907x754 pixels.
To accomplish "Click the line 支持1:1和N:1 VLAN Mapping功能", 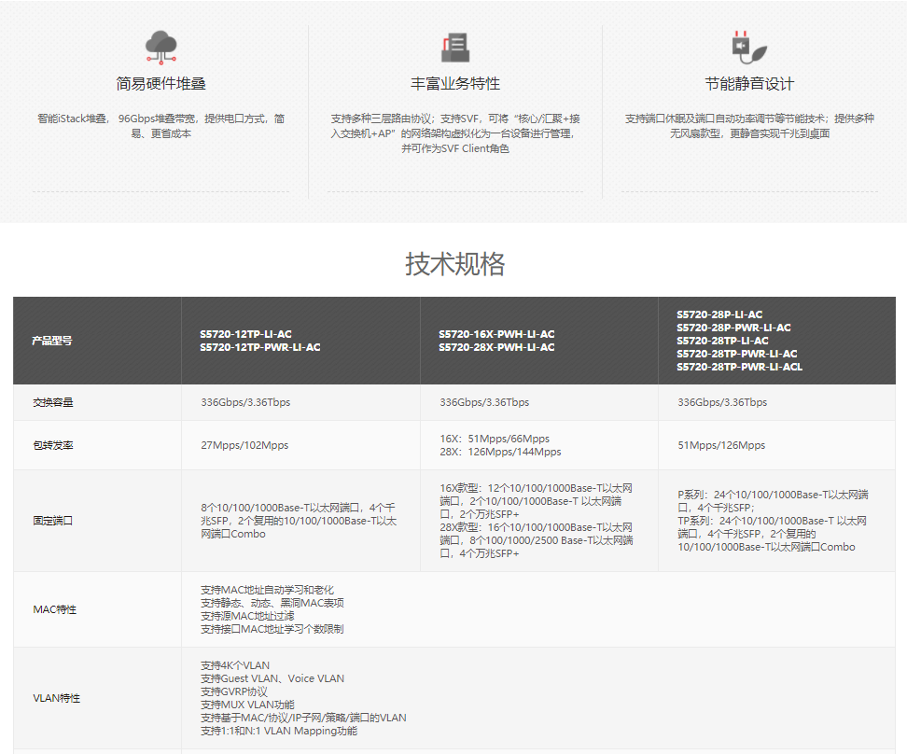I will 279,732.
